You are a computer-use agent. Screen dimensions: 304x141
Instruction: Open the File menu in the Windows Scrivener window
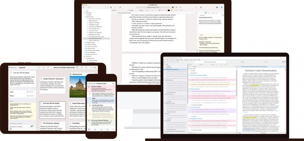[x=164, y=60]
